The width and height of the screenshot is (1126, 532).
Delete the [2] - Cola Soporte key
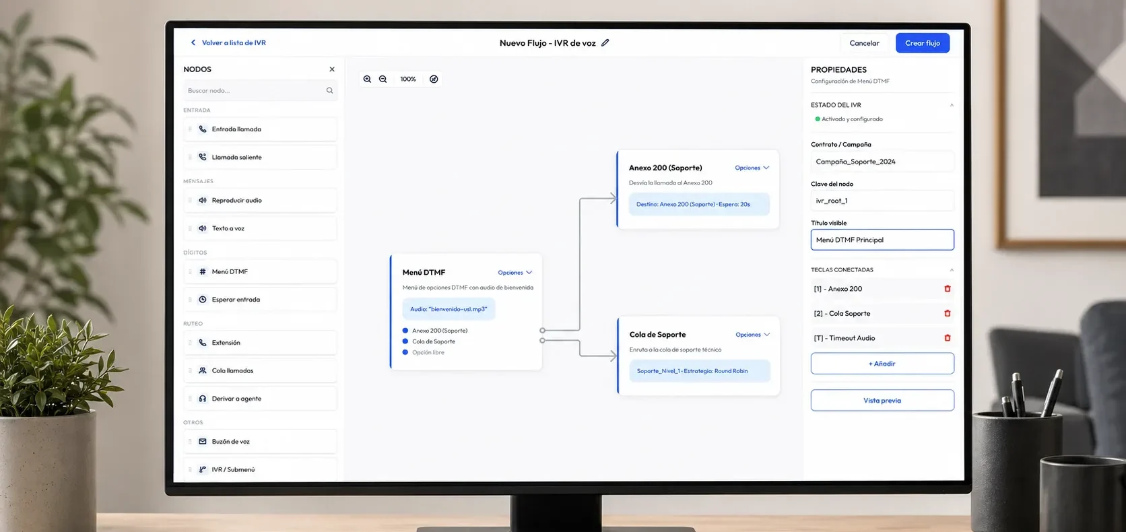click(x=948, y=313)
